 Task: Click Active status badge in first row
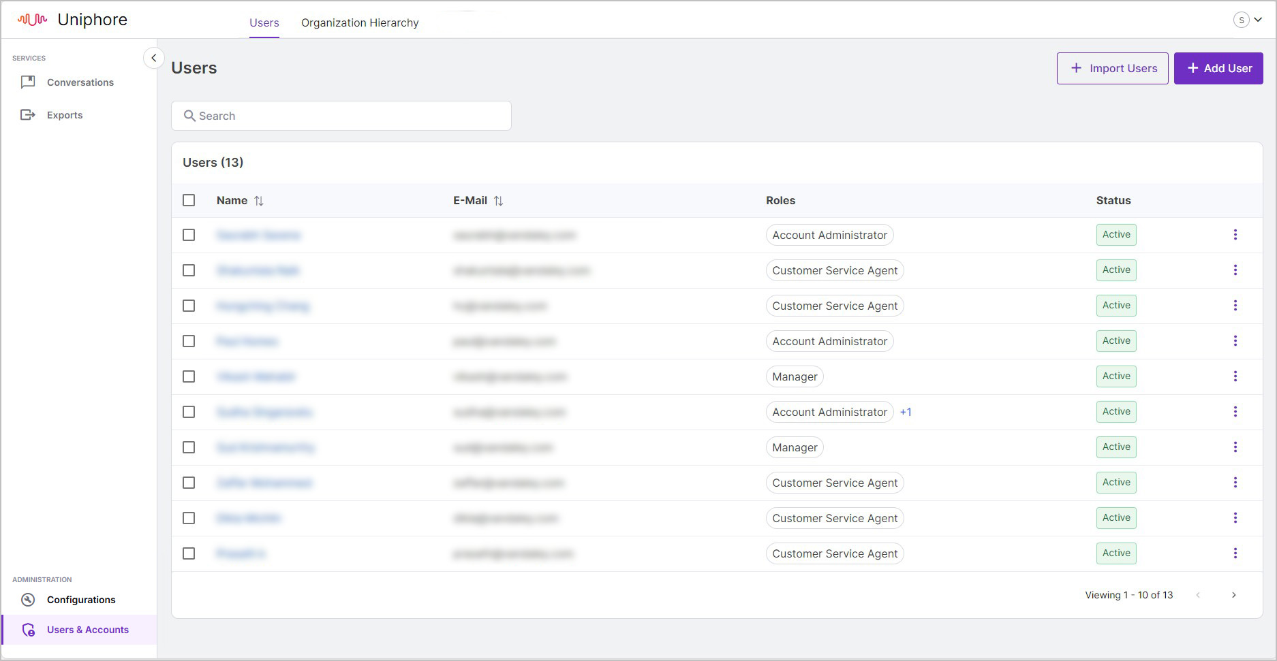click(x=1116, y=235)
